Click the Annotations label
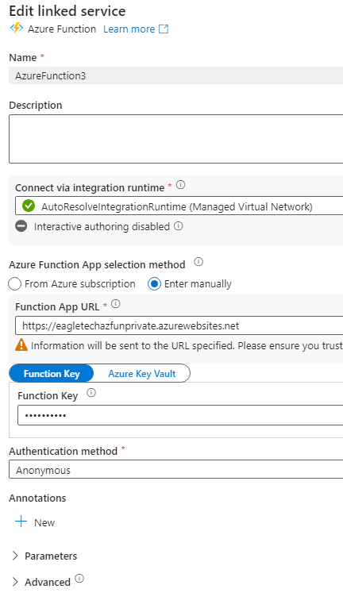The image size is (343, 612). coord(37,498)
